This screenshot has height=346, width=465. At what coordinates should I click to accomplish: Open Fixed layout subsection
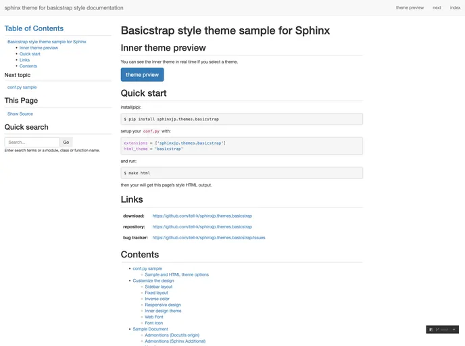(156, 293)
